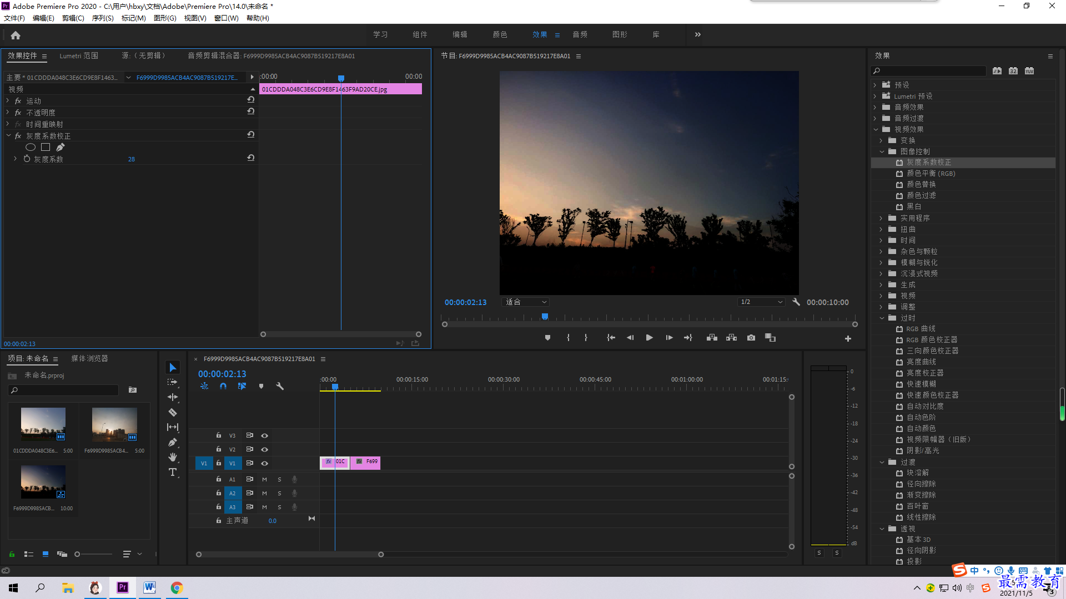The width and height of the screenshot is (1066, 599).
Task: Select the Track Select Forward tool
Action: [x=173, y=383]
